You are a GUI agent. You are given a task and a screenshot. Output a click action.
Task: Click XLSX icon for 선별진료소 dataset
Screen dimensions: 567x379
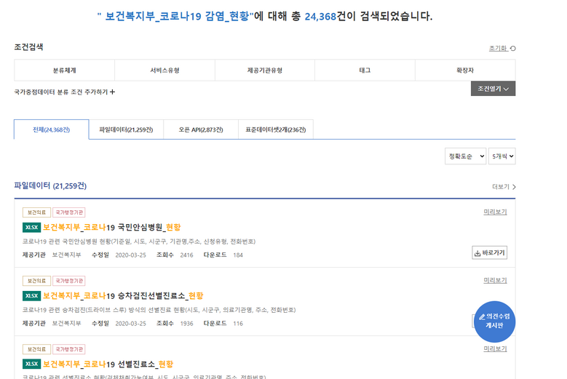[x=31, y=364]
